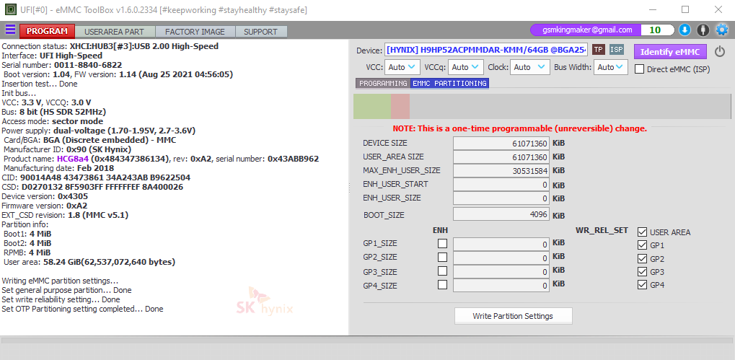Click the UFI app icon in title bar
This screenshot has height=360, width=735.
pos(9,10)
